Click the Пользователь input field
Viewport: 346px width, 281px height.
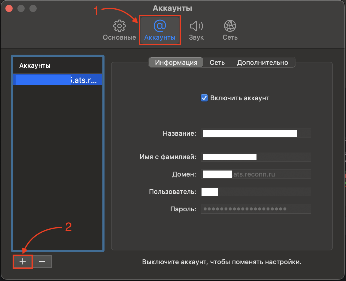[x=256, y=192]
